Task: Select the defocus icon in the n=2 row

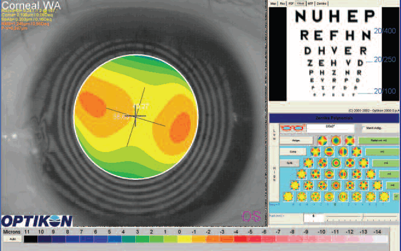Action: coord(336,141)
